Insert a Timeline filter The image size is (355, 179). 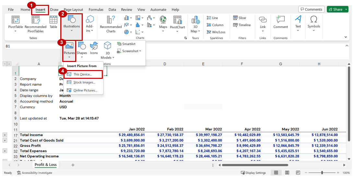tap(242, 25)
